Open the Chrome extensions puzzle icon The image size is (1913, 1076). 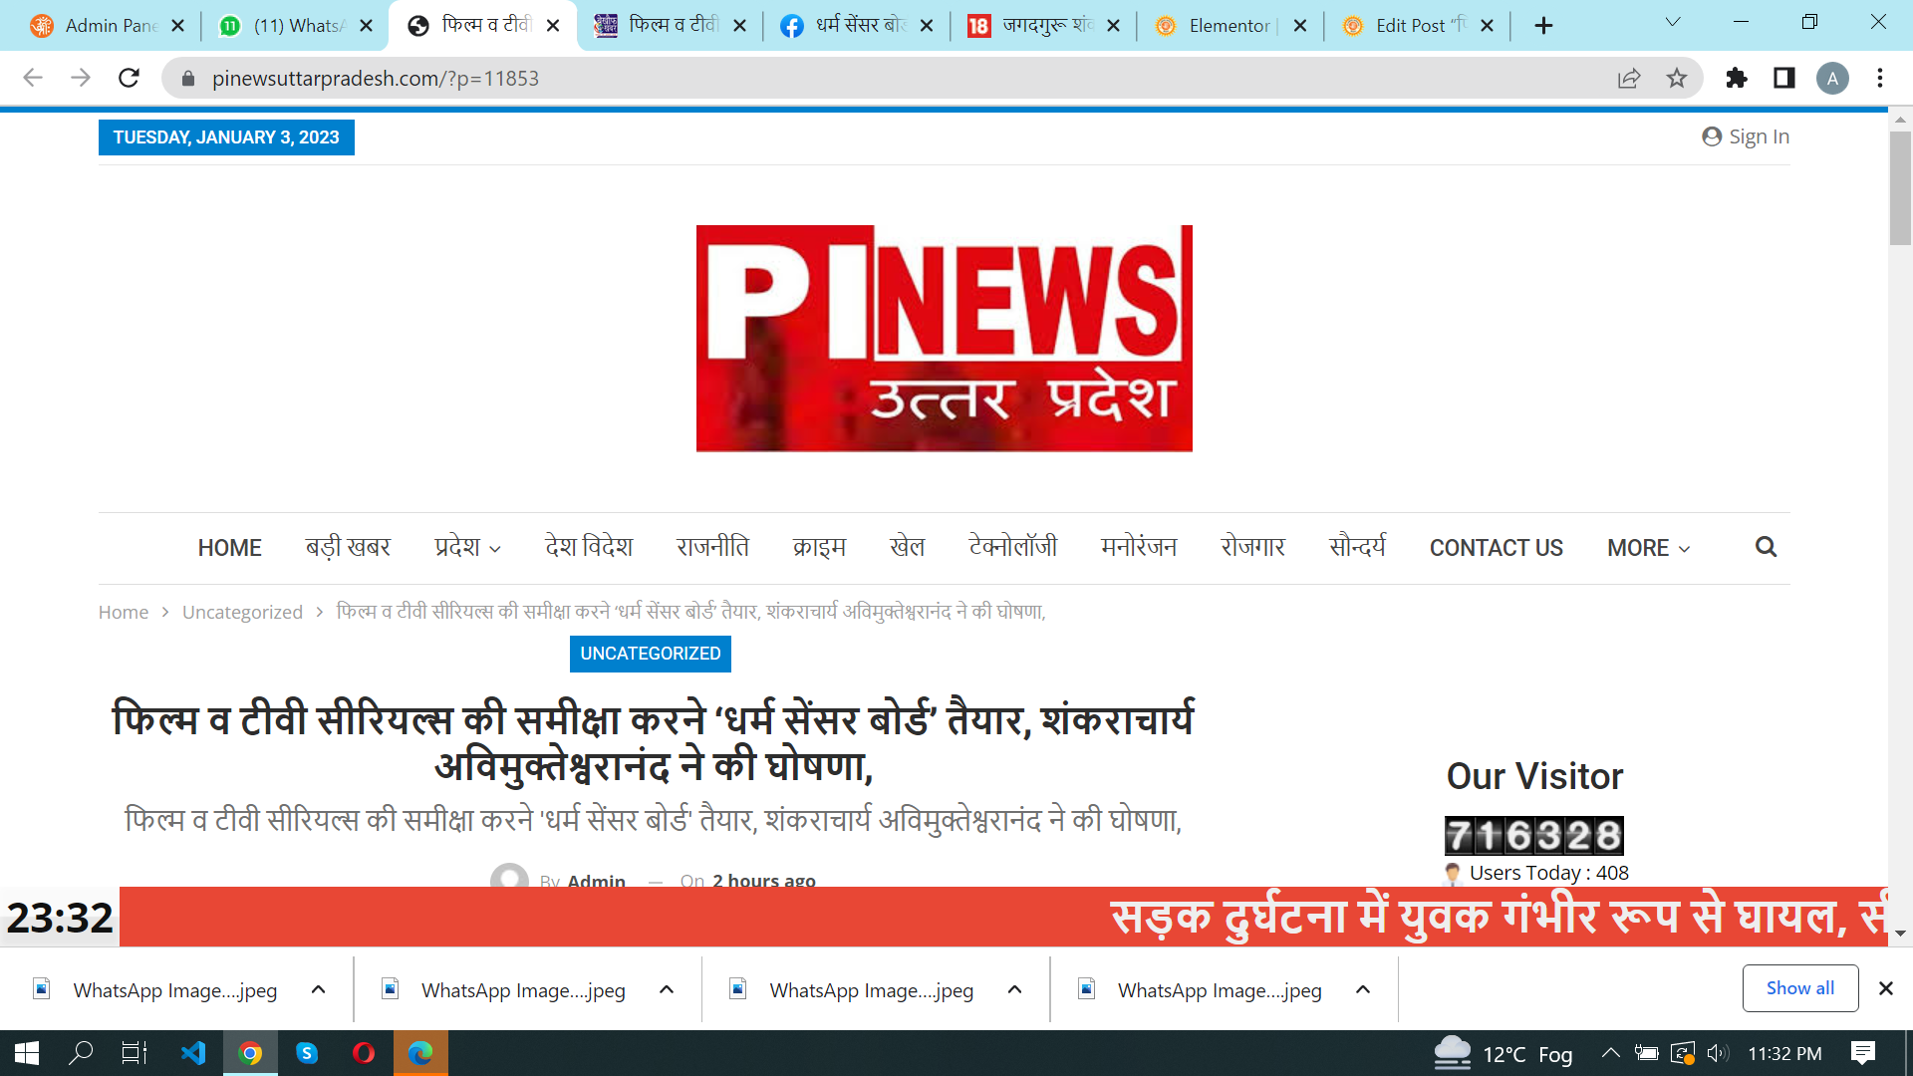coord(1737,78)
